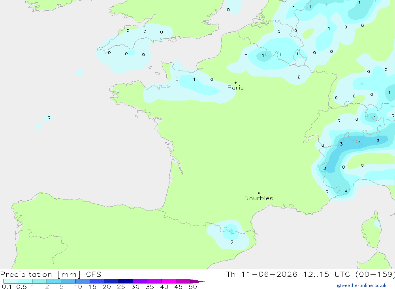Open the weatheronline.co.uk copyright link

point(362,285)
